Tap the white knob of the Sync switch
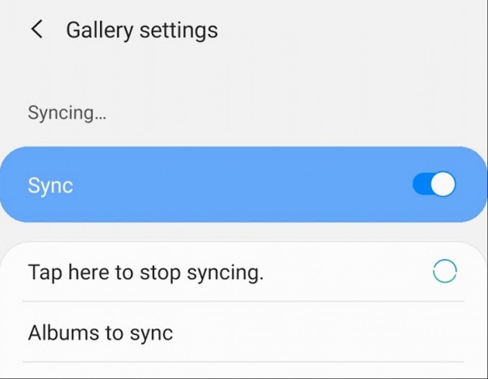This screenshot has height=379, width=488. click(x=443, y=184)
